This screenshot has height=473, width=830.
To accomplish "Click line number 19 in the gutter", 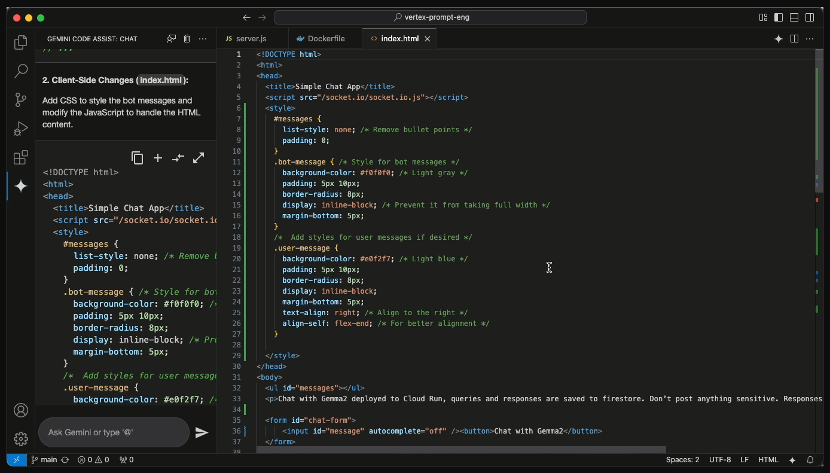I will click(x=236, y=248).
